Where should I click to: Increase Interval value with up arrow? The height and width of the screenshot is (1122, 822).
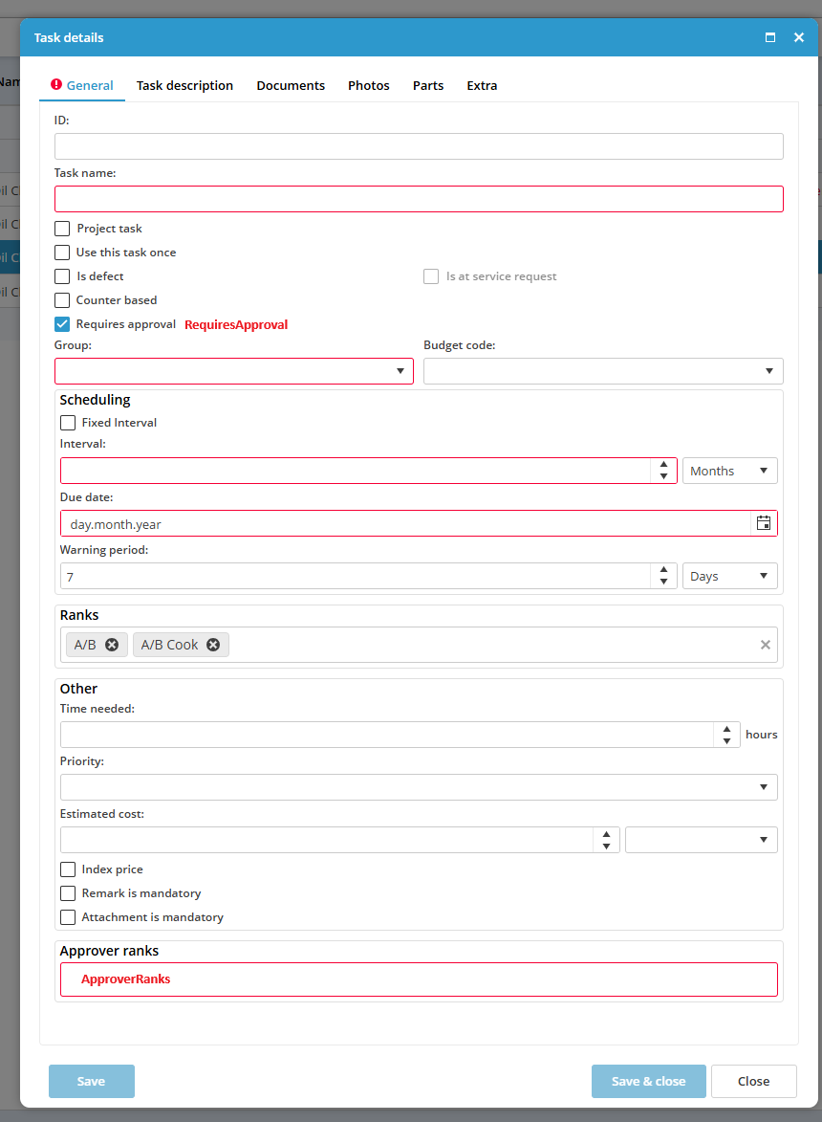pyautogui.click(x=663, y=465)
